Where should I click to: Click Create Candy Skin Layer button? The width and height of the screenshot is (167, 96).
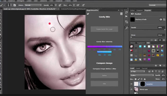104,29
